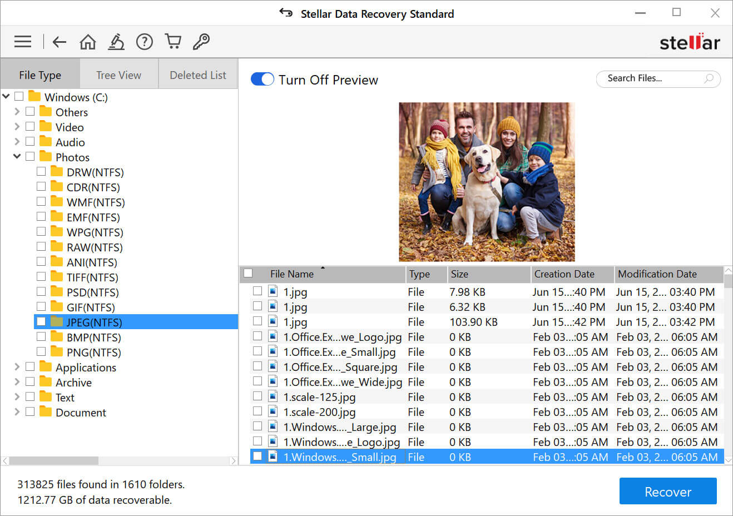733x516 pixels.
Task: Open the hamburger menu
Action: [x=22, y=41]
